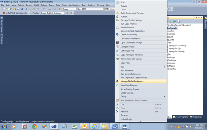Open Server Explorer side tab
This screenshot has height=133, width=208.
[2, 25]
